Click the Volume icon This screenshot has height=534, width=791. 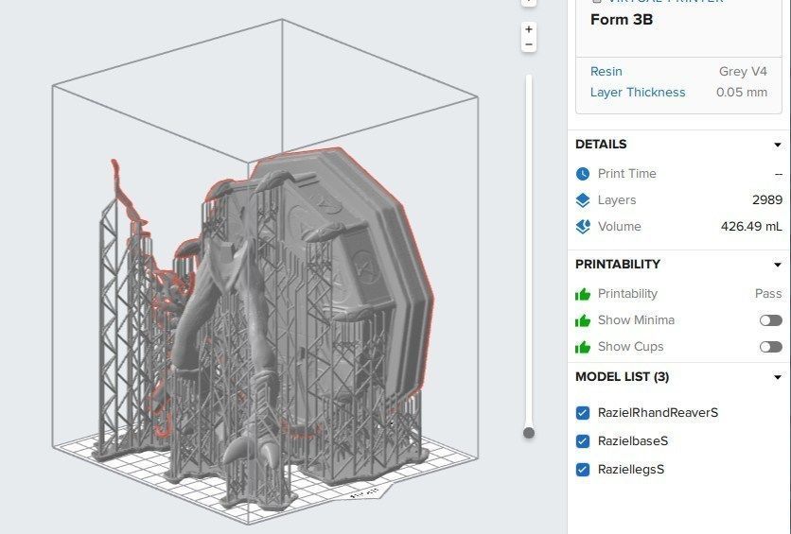point(583,227)
